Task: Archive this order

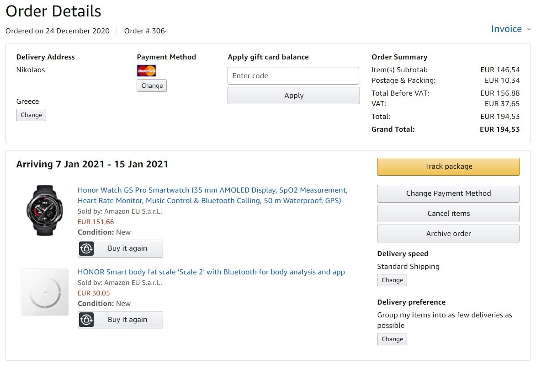Action: tap(448, 234)
